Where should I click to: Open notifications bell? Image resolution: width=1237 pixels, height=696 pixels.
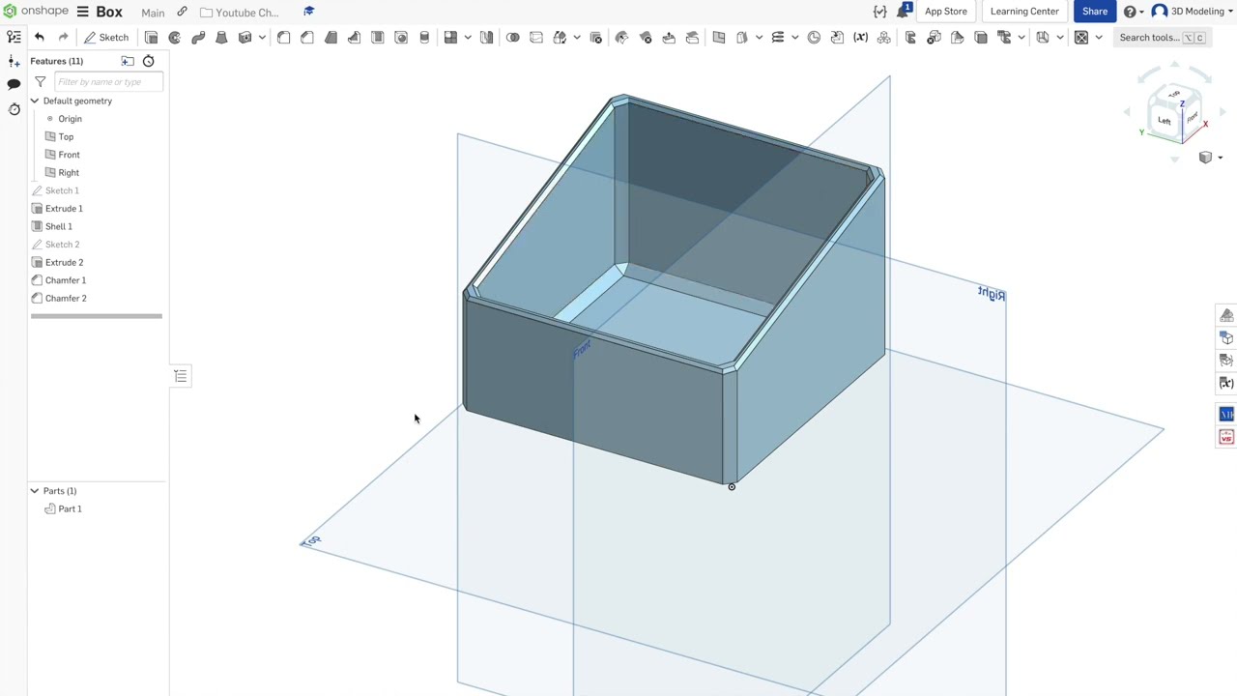coord(904,11)
